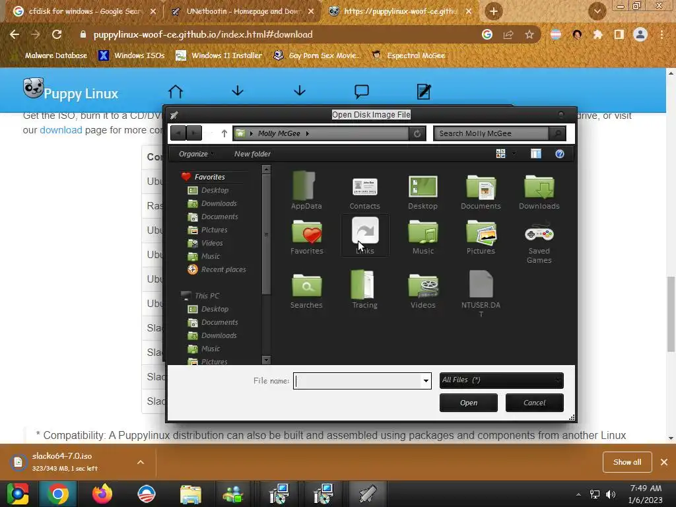Expand Molly McGee breadcrumb arrow
This screenshot has width=676, height=507.
click(x=308, y=133)
